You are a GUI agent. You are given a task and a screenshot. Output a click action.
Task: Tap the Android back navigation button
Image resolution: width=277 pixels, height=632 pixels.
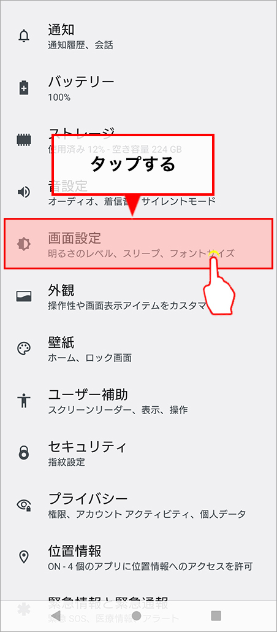[x=56, y=615]
